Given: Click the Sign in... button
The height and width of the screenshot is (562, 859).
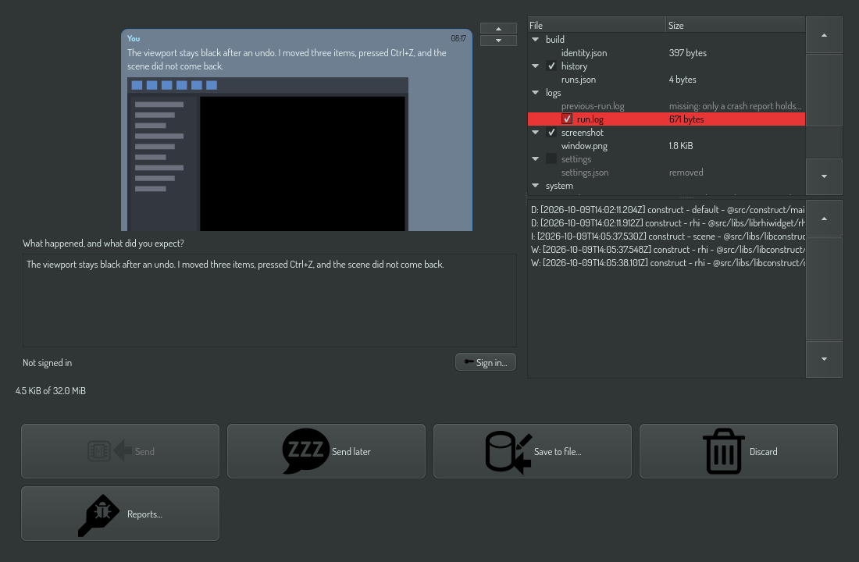Looking at the screenshot, I should pos(486,362).
